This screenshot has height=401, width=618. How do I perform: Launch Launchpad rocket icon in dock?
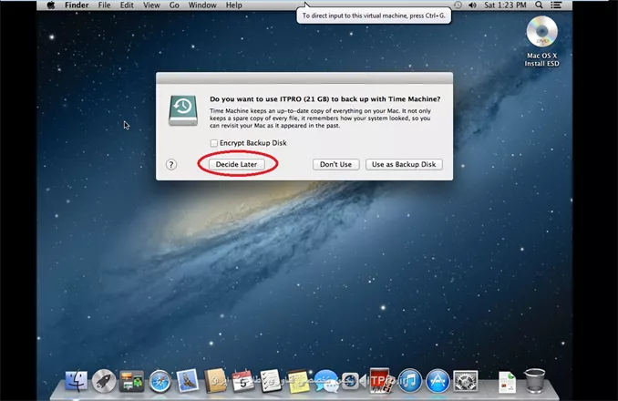coord(104,381)
